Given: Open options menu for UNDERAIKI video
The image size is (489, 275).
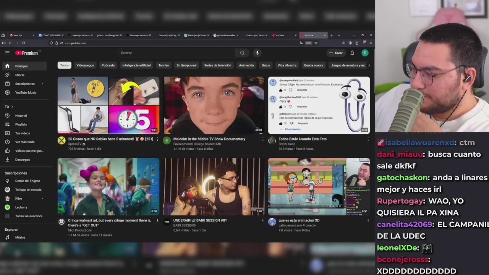Looking at the screenshot, I should (262, 221).
